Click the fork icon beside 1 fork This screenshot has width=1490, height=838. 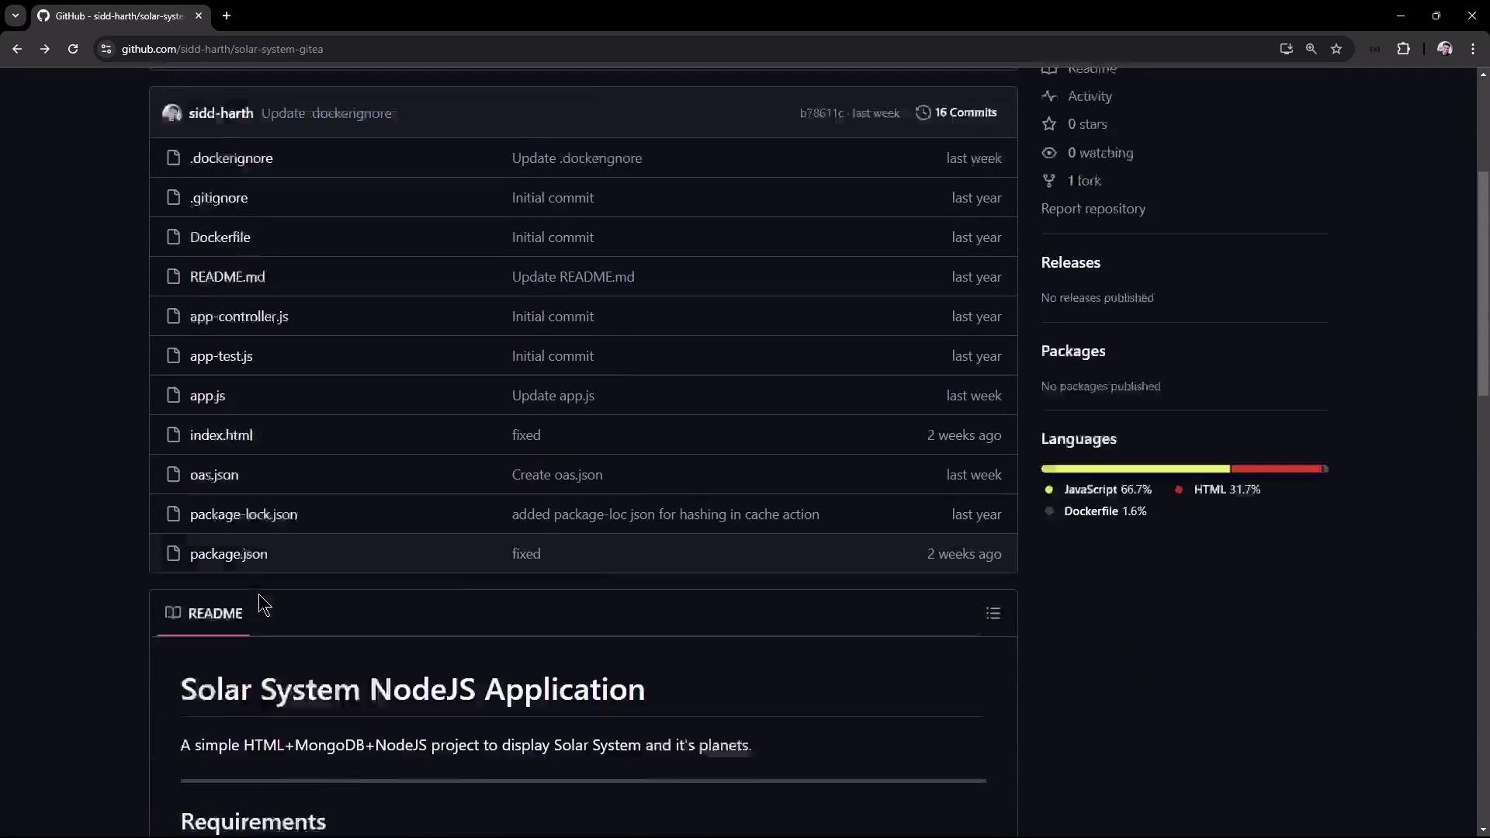coord(1049,181)
